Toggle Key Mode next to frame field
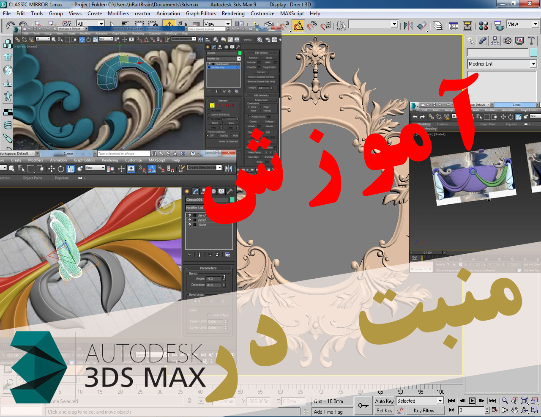541x417 pixels. point(451,410)
